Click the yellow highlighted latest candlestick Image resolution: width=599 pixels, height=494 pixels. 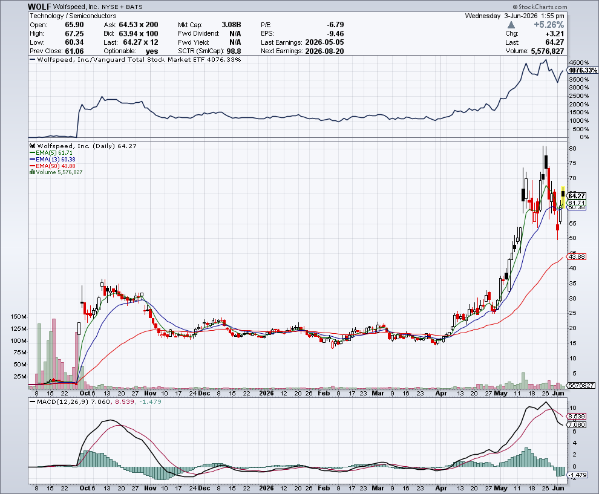click(563, 197)
